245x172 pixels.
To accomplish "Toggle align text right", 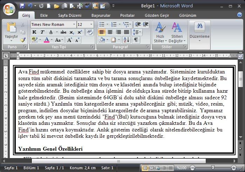I will pos(118,32).
